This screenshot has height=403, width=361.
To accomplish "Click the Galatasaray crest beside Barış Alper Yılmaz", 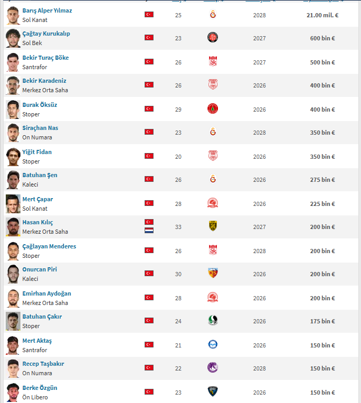I will pos(213,14).
